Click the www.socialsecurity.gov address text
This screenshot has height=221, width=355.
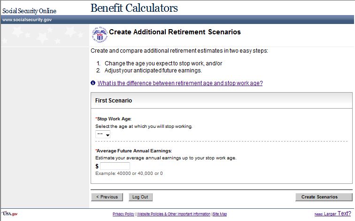pos(27,20)
